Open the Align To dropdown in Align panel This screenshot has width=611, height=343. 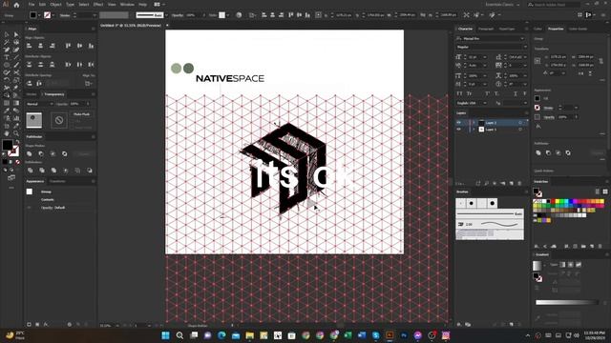[89, 83]
